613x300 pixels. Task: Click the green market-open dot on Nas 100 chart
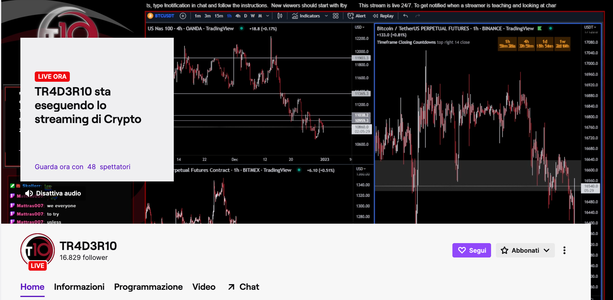[241, 28]
